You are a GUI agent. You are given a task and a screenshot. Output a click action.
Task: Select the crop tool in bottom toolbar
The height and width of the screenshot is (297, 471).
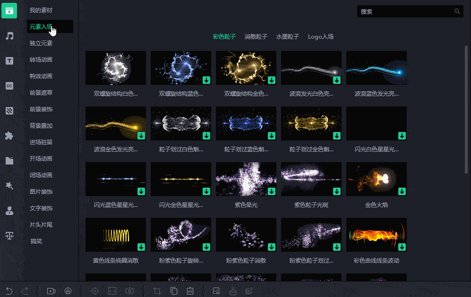(157, 291)
